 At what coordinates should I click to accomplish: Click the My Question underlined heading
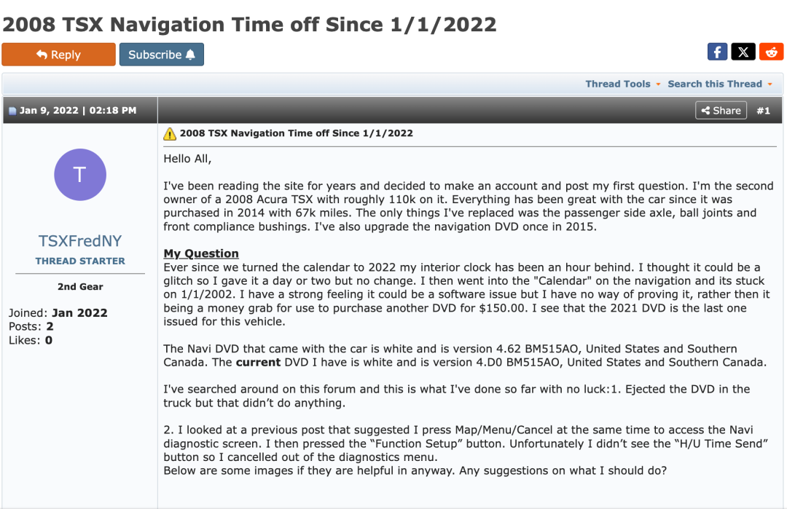click(x=201, y=253)
